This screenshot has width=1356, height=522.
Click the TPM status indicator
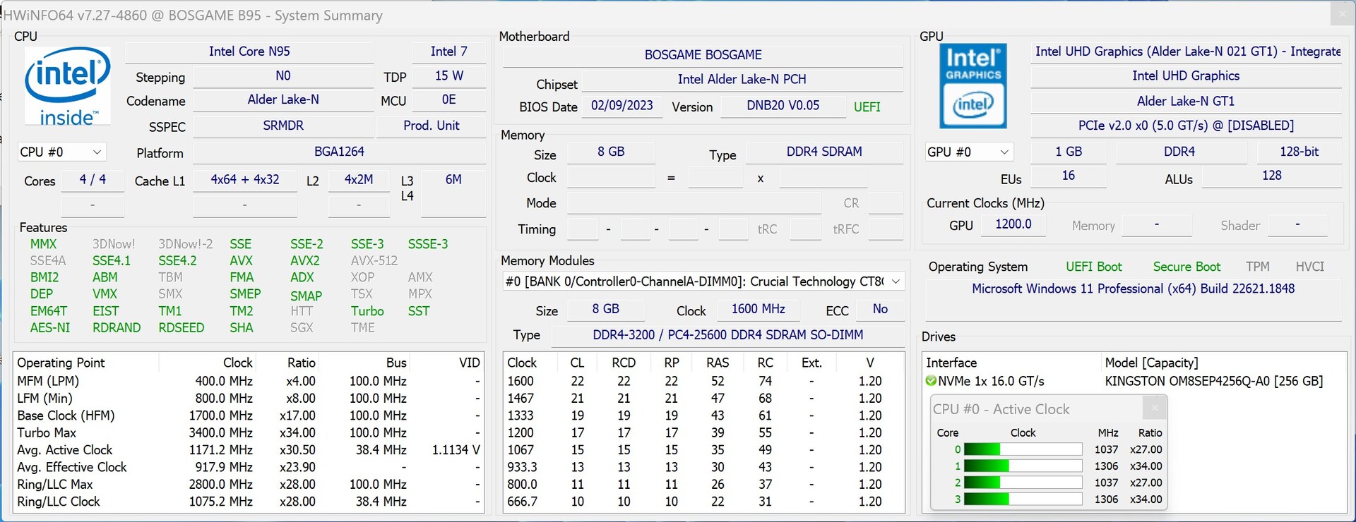click(x=1257, y=267)
